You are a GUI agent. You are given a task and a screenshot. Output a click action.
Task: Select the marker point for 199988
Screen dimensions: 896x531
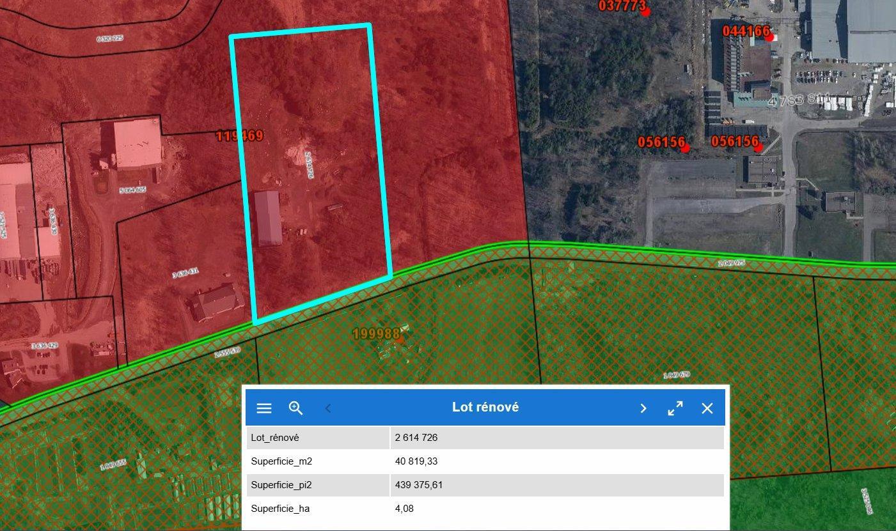tap(400, 340)
